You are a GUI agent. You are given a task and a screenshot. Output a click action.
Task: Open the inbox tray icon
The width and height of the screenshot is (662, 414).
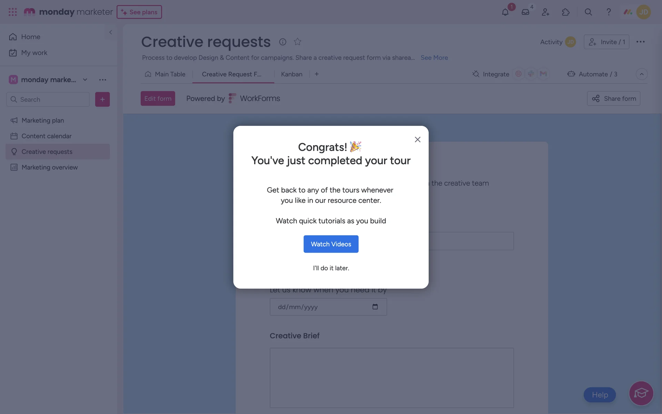pyautogui.click(x=525, y=12)
